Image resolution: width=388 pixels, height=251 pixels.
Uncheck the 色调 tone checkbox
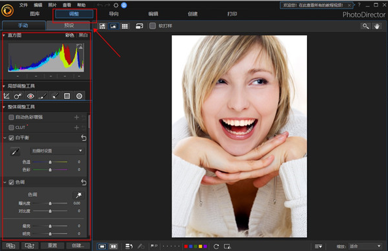(x=11, y=183)
